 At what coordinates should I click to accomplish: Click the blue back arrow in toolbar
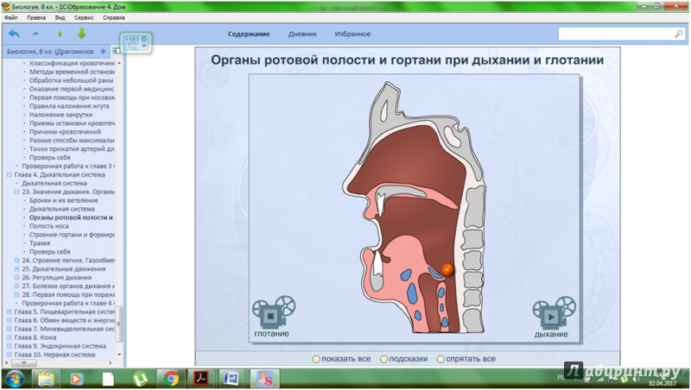[14, 34]
